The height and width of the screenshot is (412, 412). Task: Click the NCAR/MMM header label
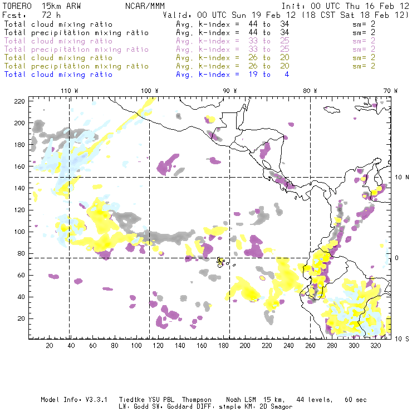[144, 6]
